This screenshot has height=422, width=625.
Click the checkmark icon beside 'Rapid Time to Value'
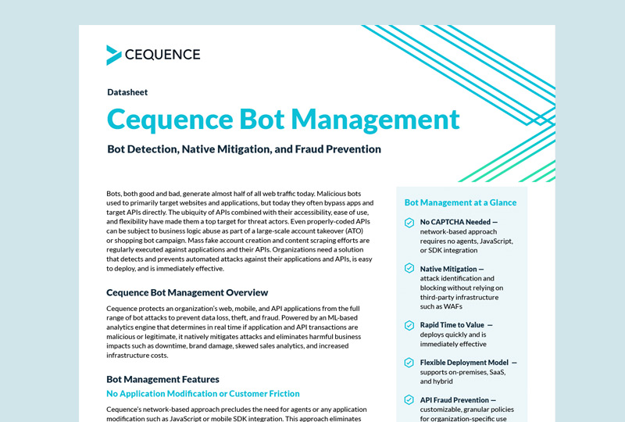coord(409,325)
